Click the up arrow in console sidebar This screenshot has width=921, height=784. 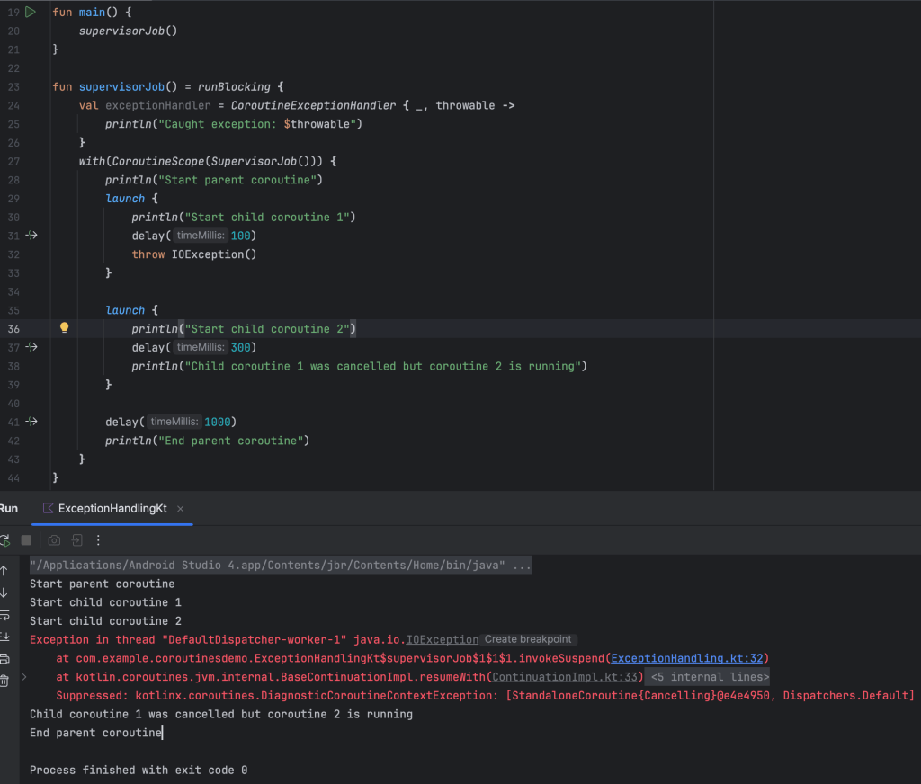point(4,571)
